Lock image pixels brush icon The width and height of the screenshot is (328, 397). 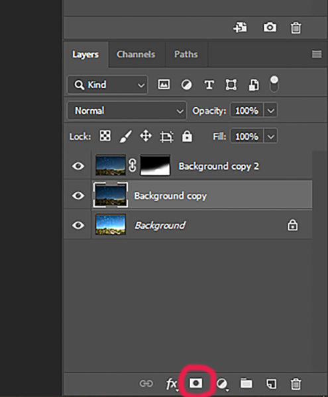(125, 136)
